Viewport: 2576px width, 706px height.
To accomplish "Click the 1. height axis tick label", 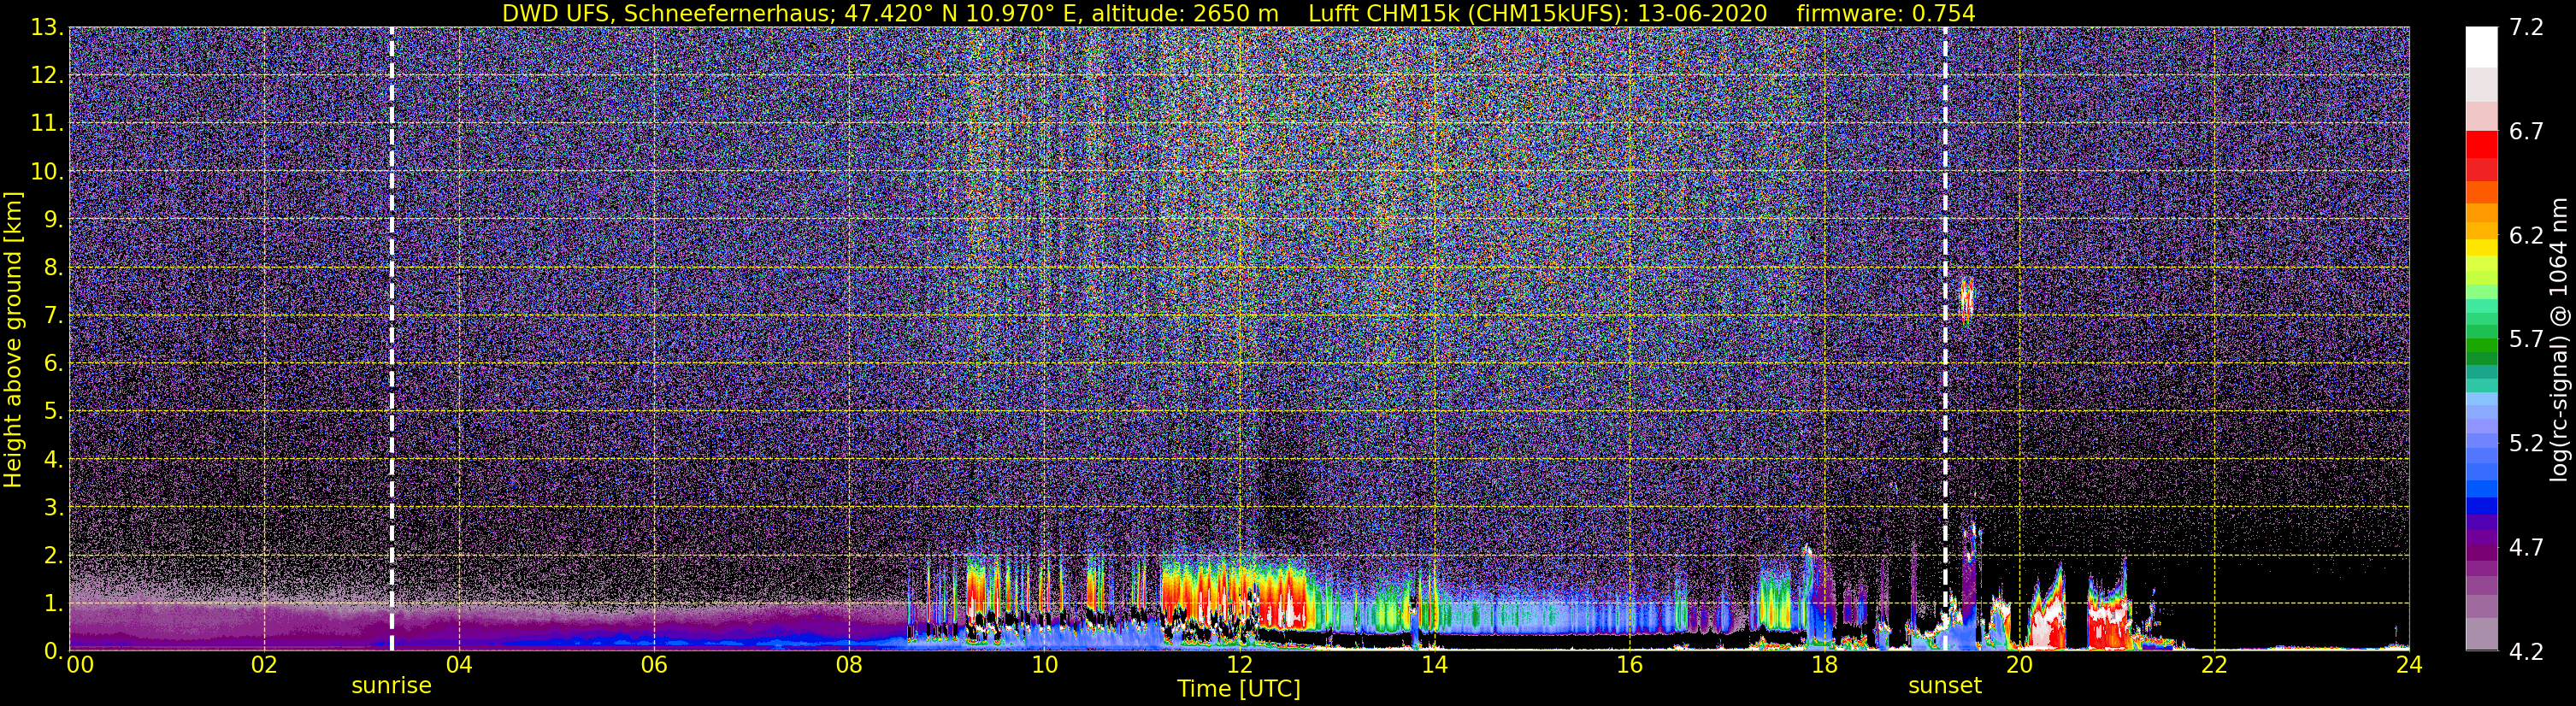I will tap(54, 604).
